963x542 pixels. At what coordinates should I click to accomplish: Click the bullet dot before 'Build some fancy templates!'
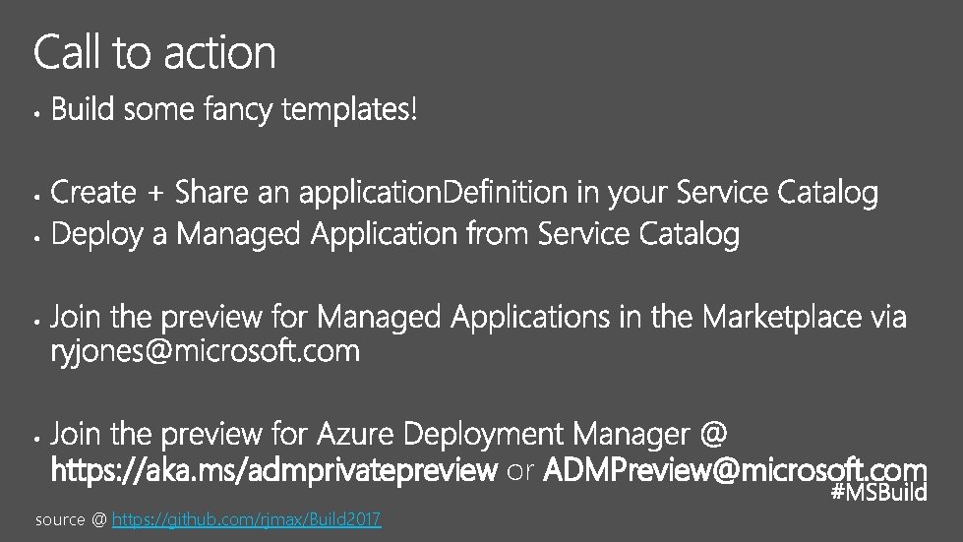[x=37, y=114]
